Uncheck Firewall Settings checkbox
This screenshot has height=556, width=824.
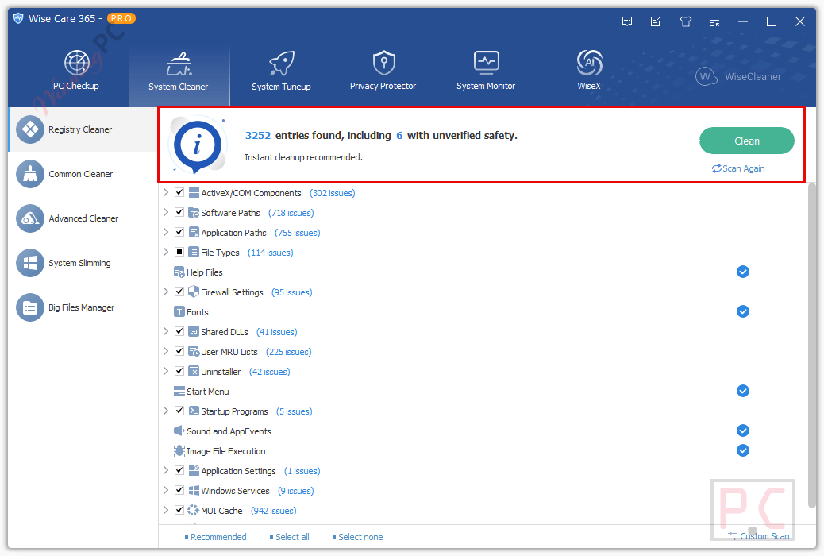tap(179, 292)
